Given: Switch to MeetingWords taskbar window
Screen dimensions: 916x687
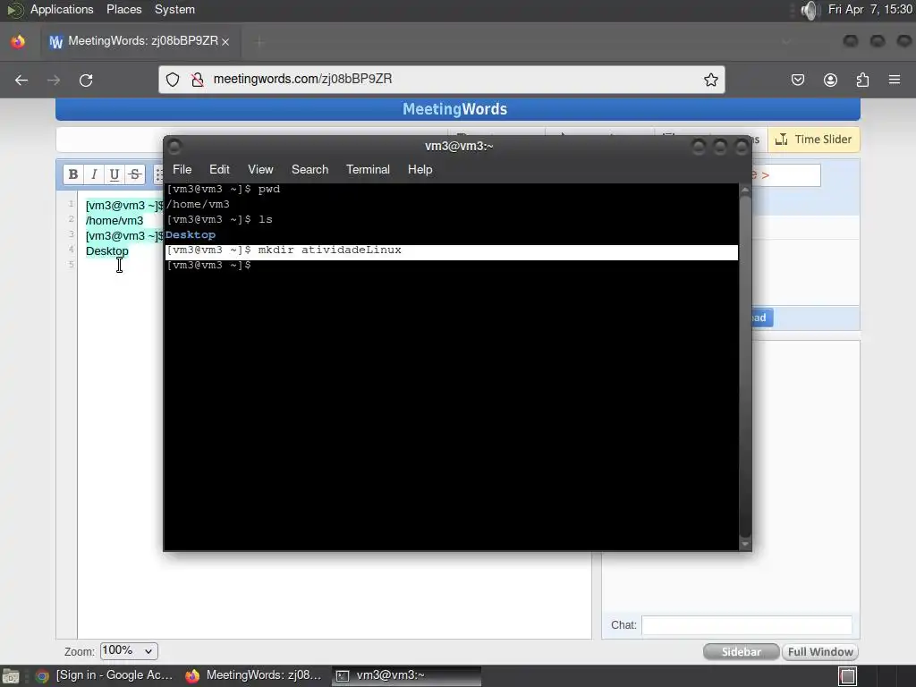Looking at the screenshot, I should [x=253, y=676].
